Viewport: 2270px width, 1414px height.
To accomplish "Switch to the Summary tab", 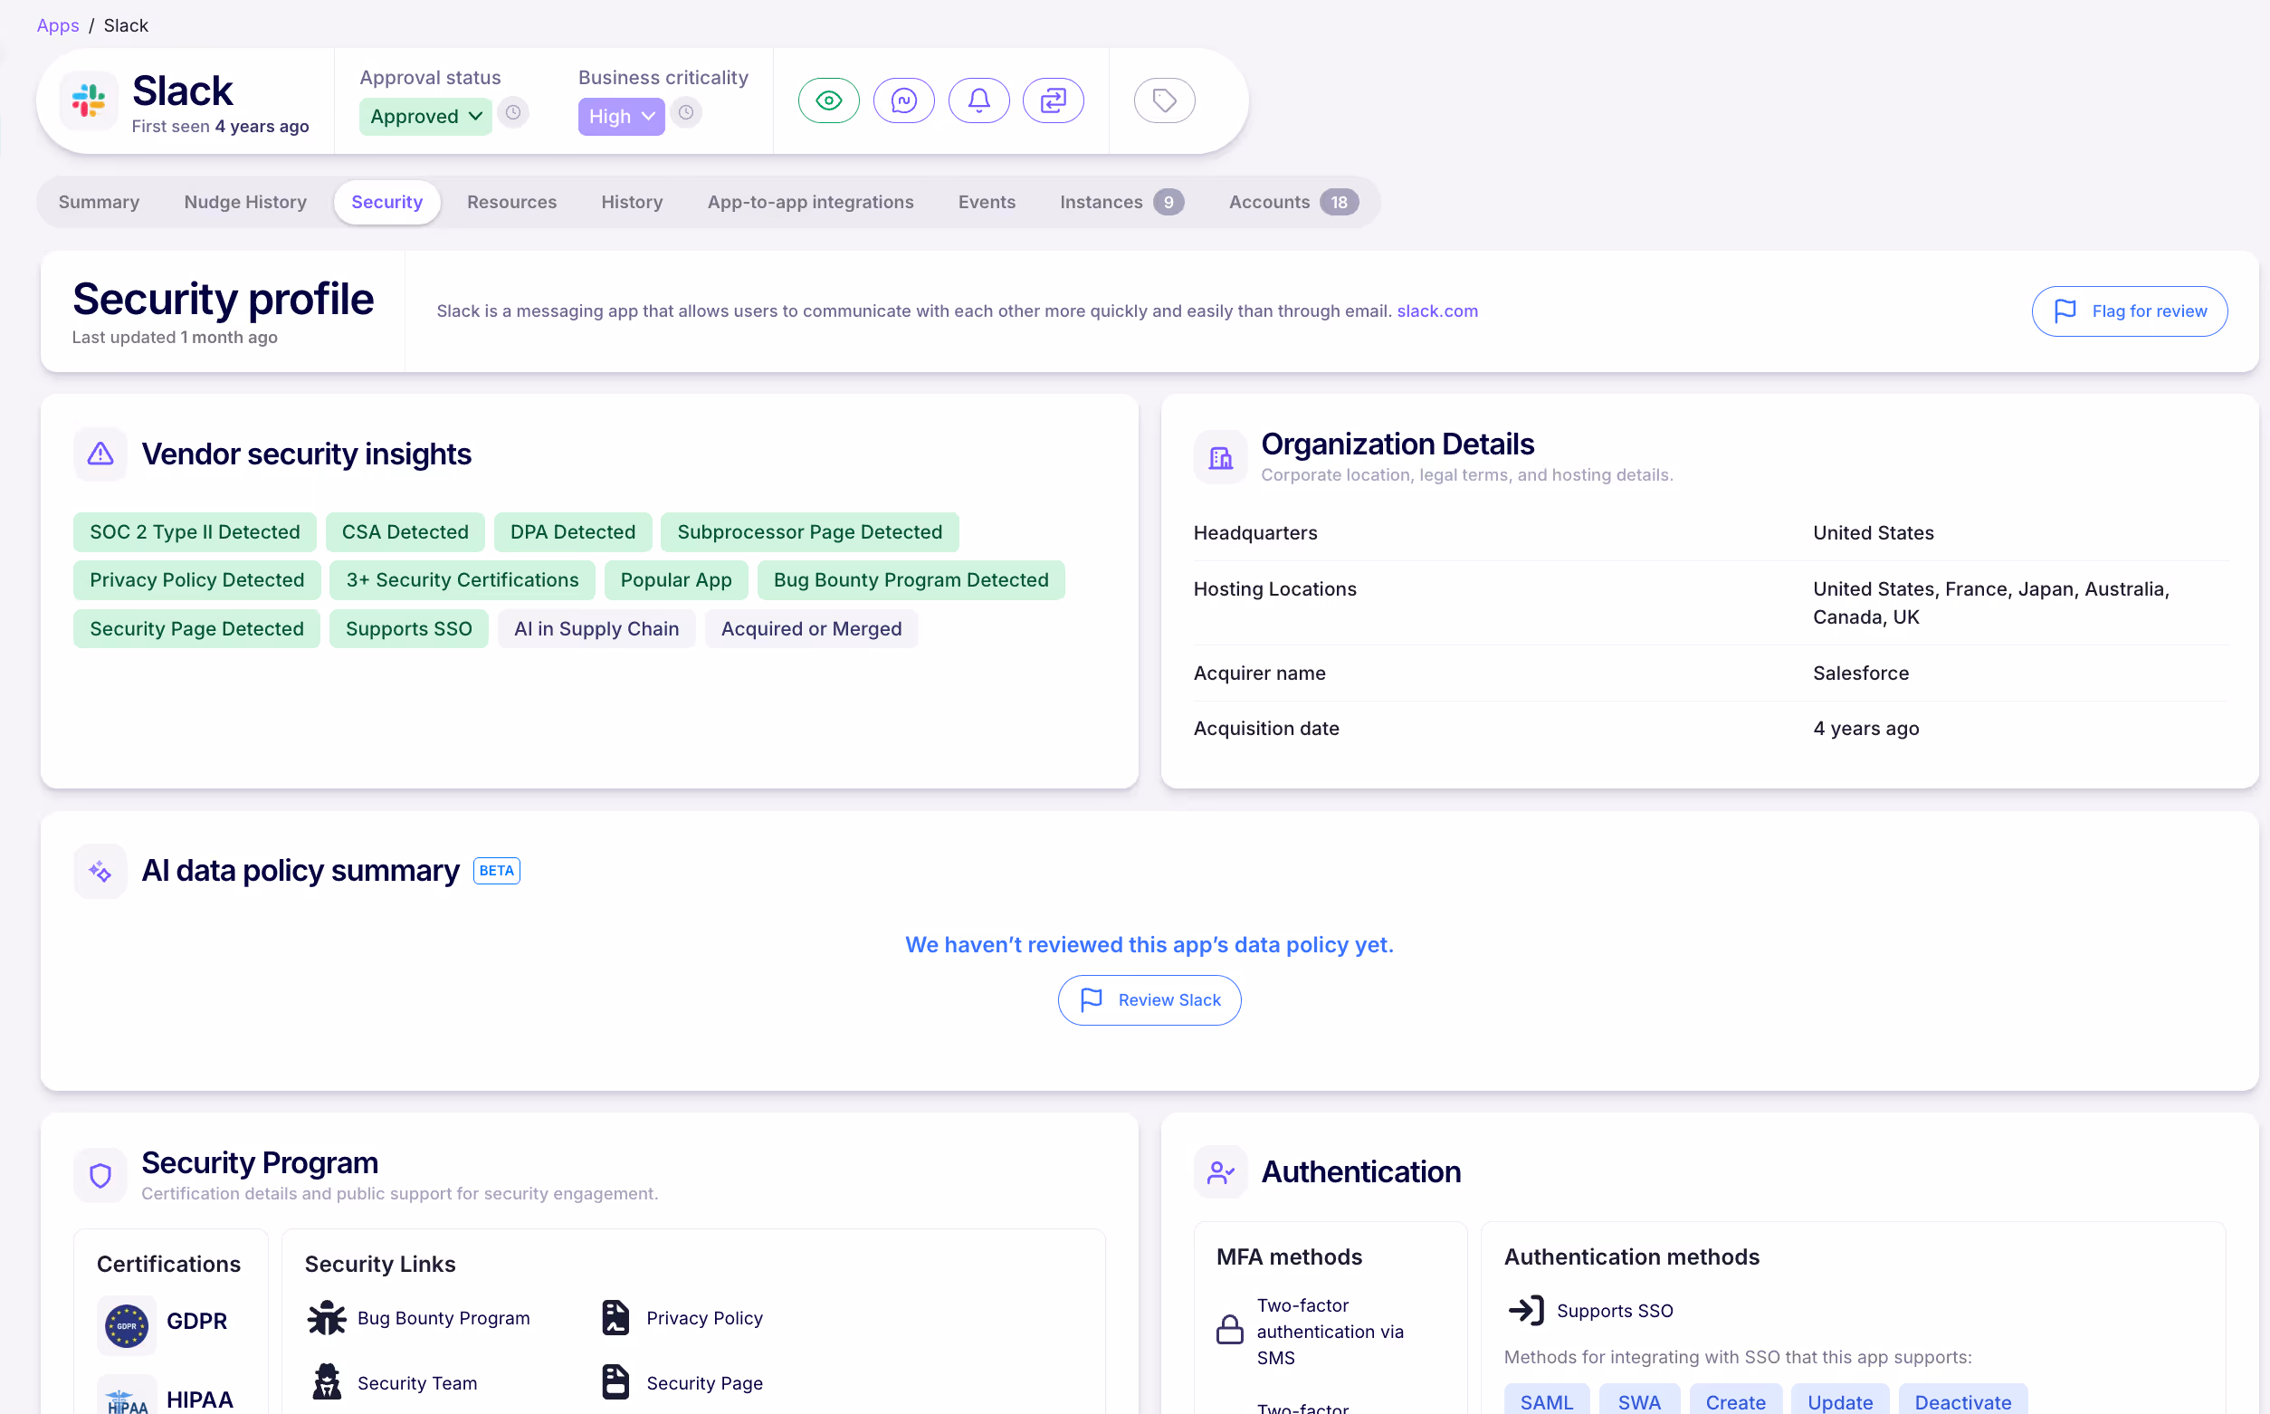I will (x=98, y=202).
